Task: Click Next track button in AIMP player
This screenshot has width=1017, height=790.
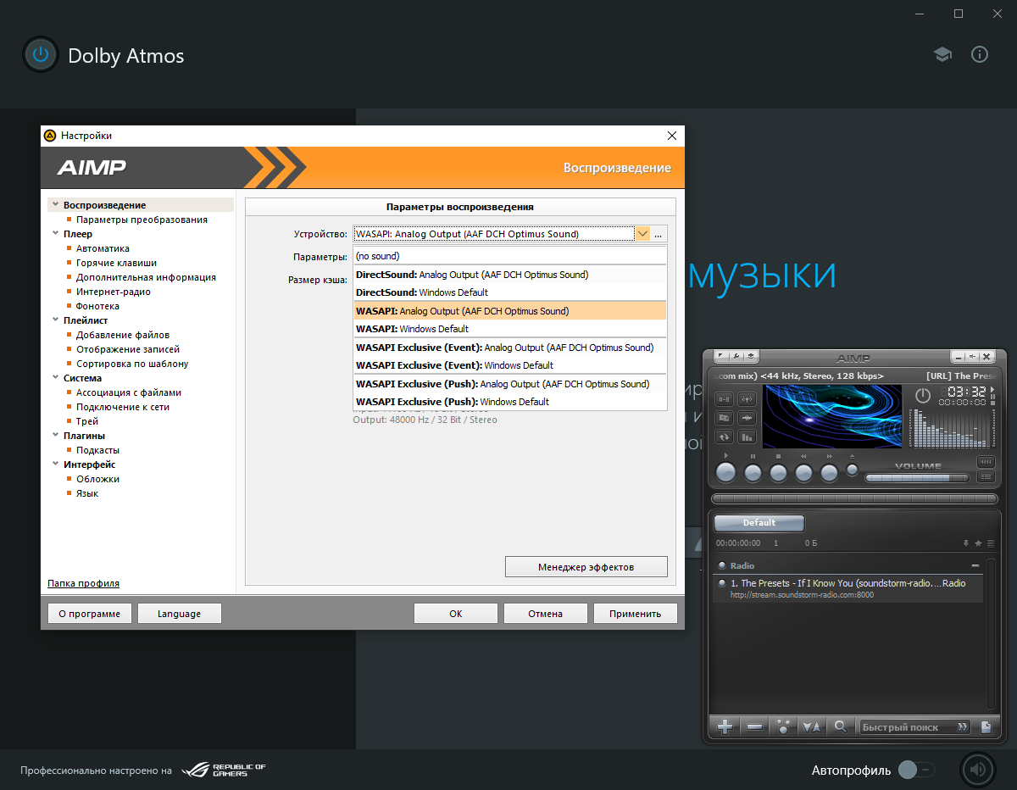Action: pos(829,473)
